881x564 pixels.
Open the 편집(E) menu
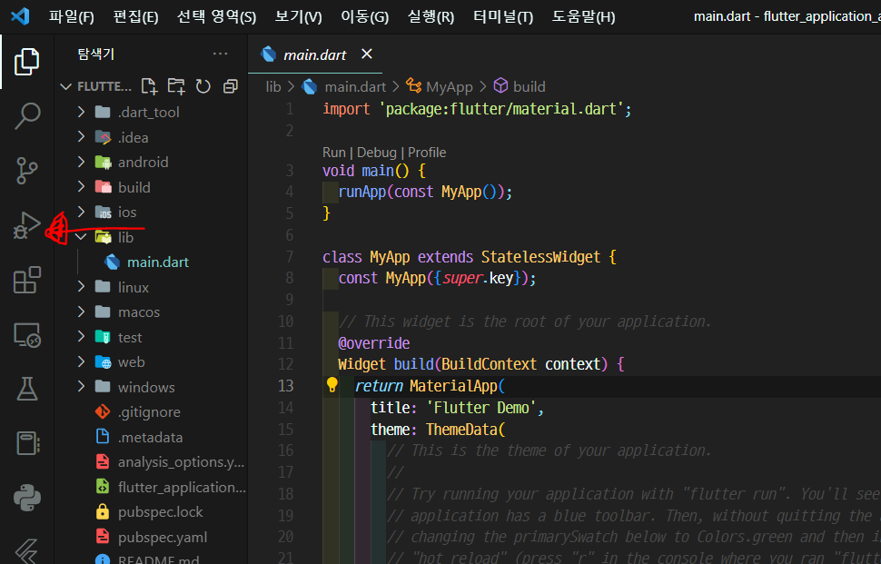click(135, 16)
